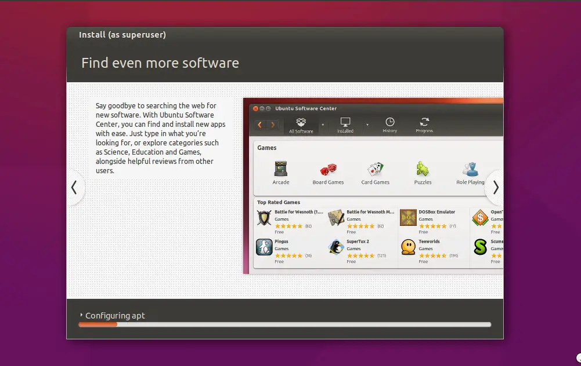Click the Teeworlds (194) review count
The image size is (581, 366).
453,255
